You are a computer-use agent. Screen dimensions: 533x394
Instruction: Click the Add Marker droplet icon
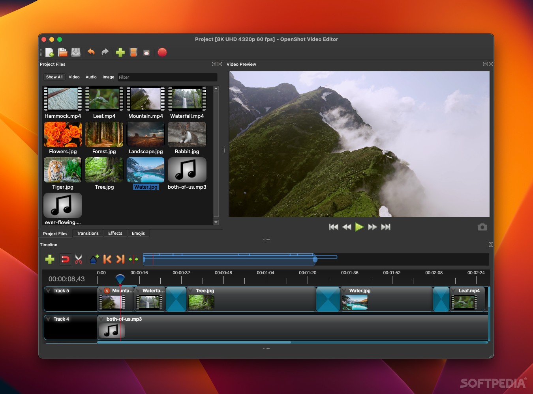pos(94,259)
